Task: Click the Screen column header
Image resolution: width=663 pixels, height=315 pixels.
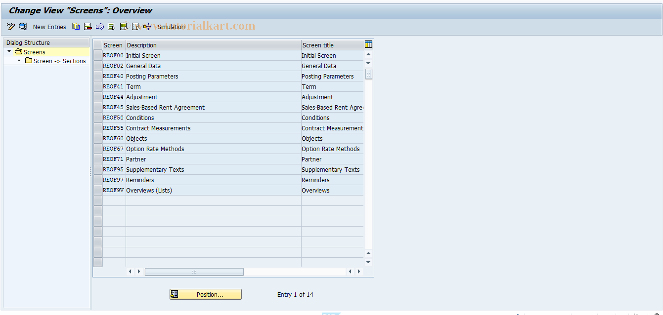Action: point(114,45)
